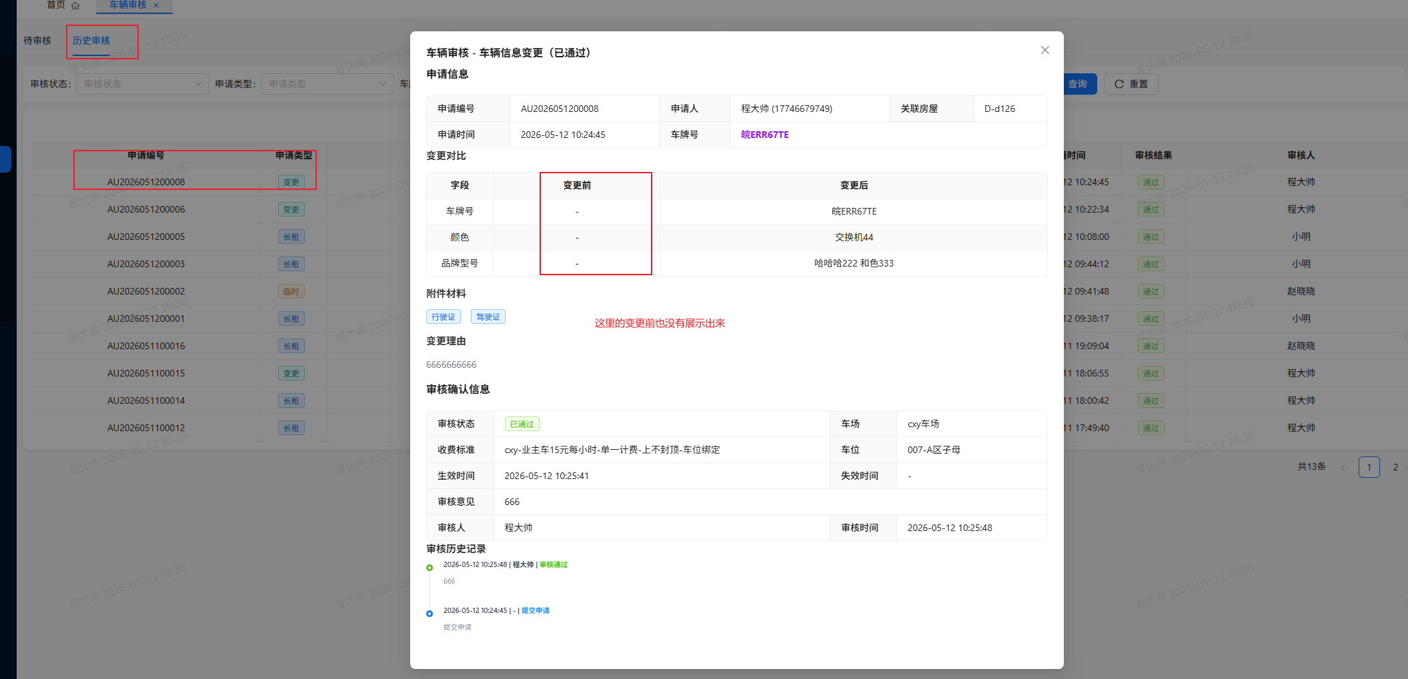
Task: Click row AU2026051200002
Action: (146, 291)
